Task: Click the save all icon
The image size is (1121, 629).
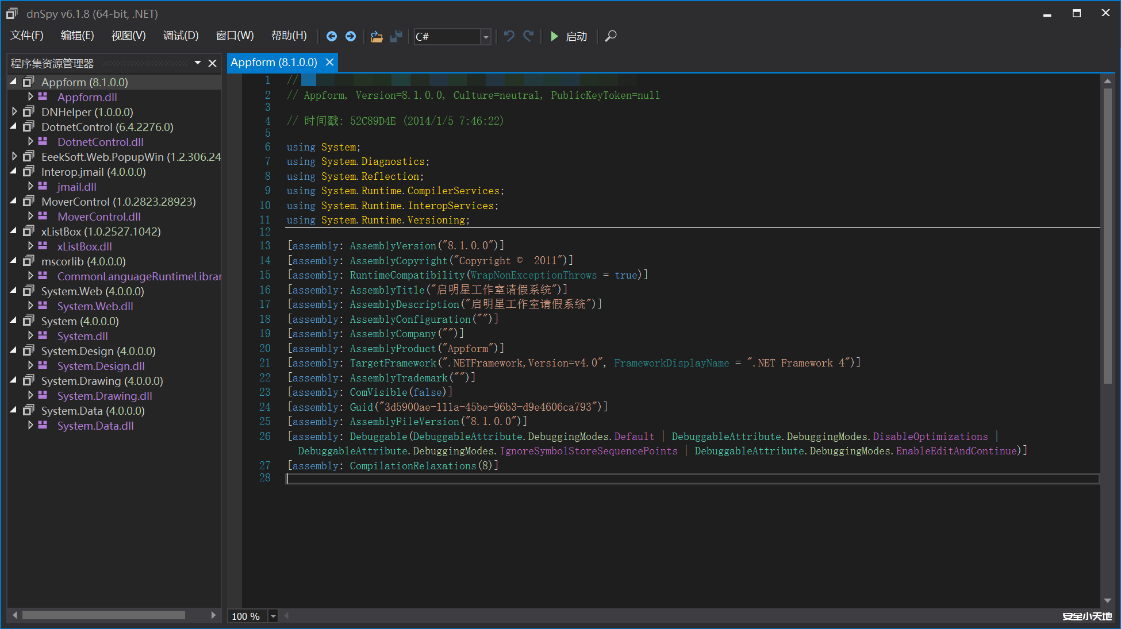Action: [x=396, y=36]
